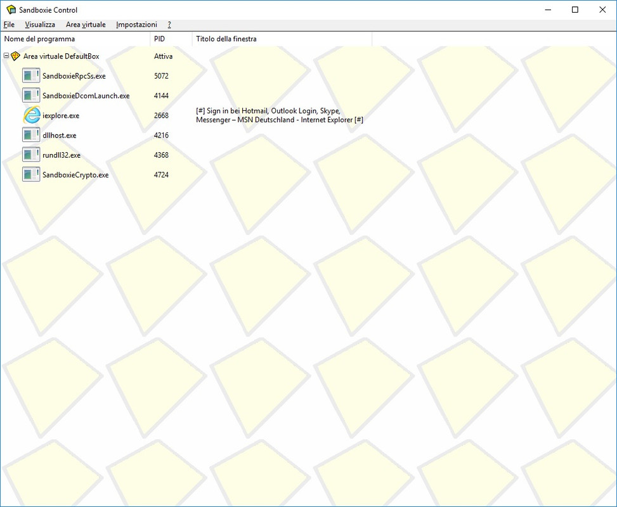
Task: Sort by PID column header
Action: pyautogui.click(x=171, y=39)
